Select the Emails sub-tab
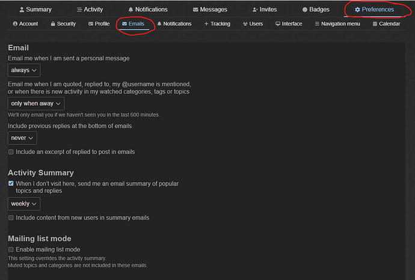The image size is (415, 280). click(134, 24)
